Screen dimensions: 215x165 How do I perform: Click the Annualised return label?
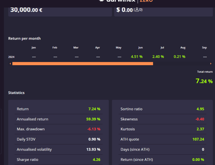pos(32,119)
